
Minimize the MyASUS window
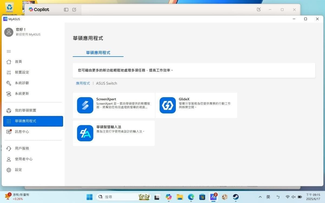(294, 19)
